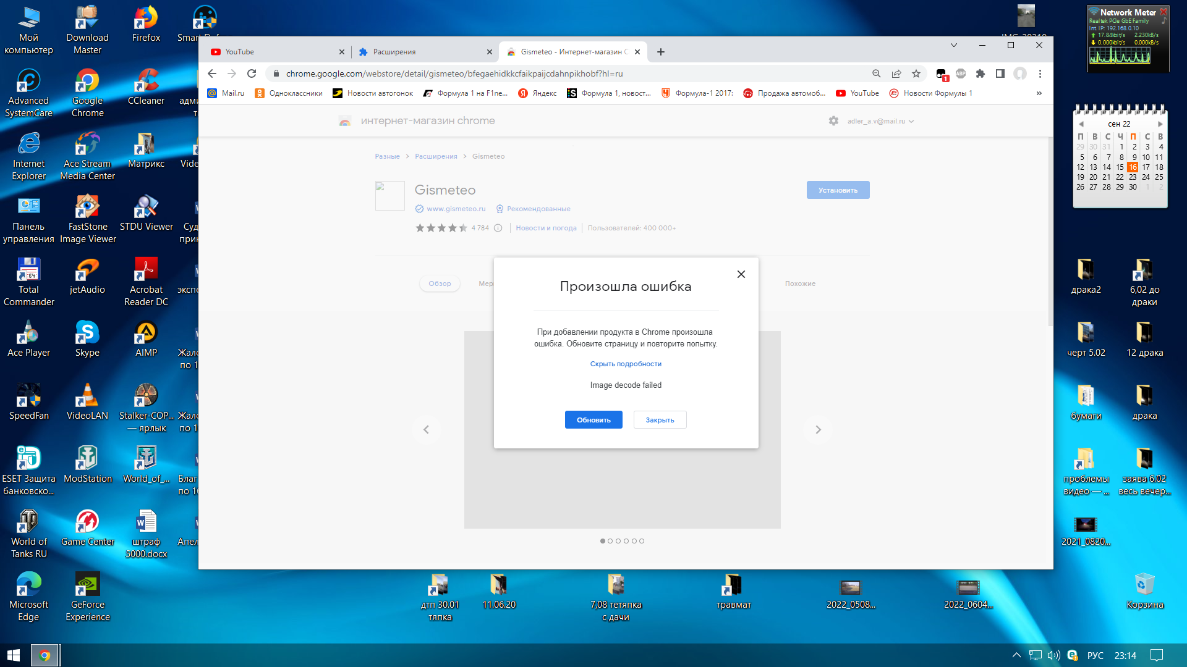1187x667 pixels.
Task: Click Скрыть подробности link
Action: 626,364
